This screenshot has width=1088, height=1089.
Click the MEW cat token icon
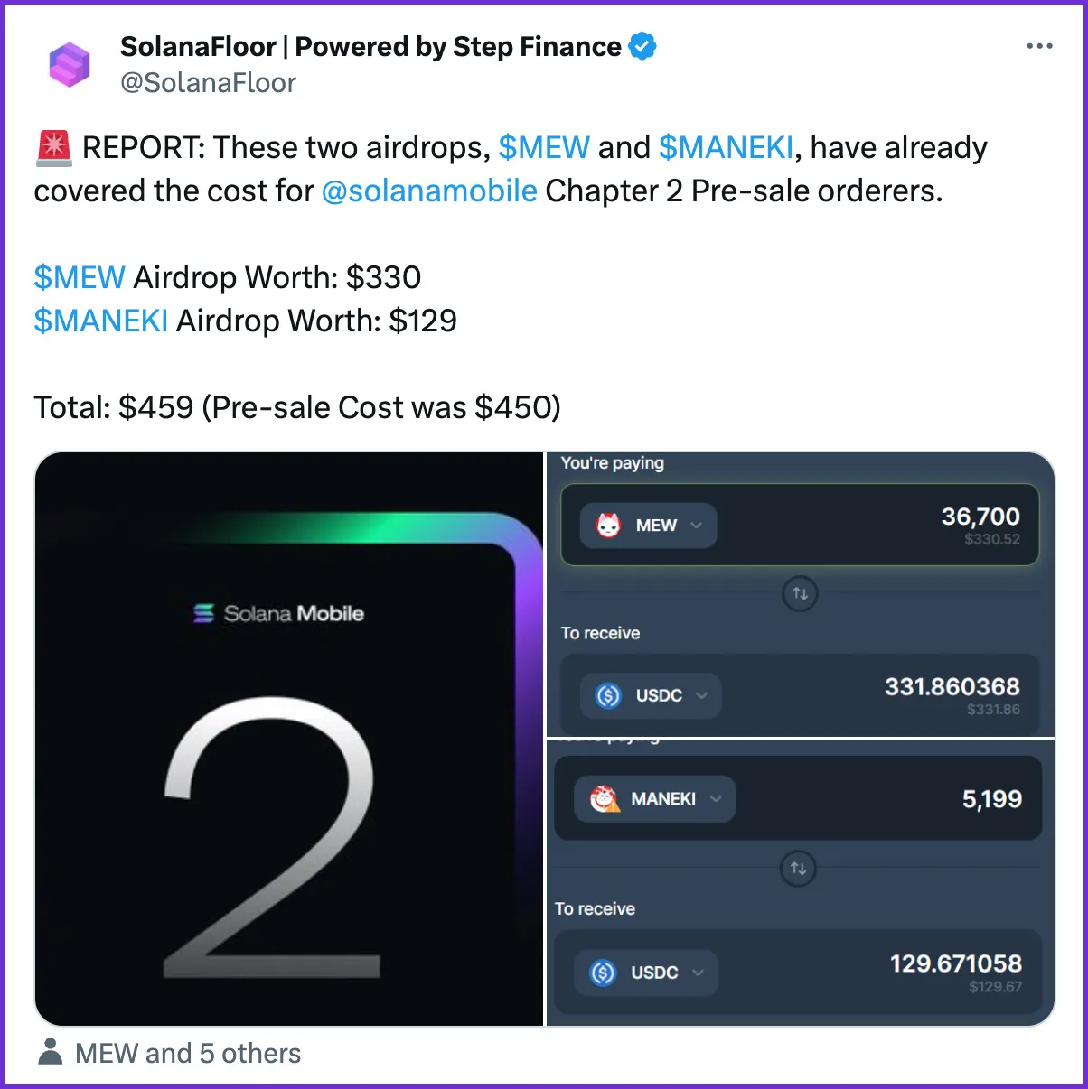609,526
